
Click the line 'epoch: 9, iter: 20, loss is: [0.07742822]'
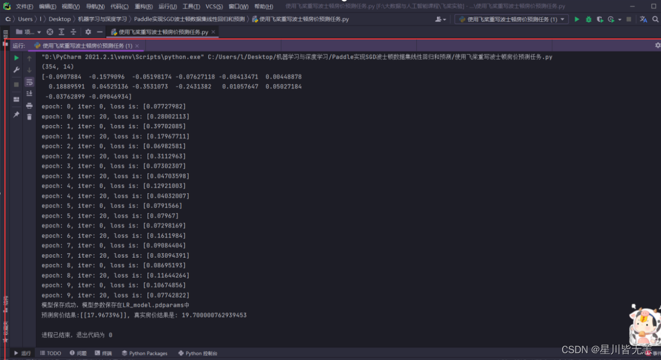116,295
